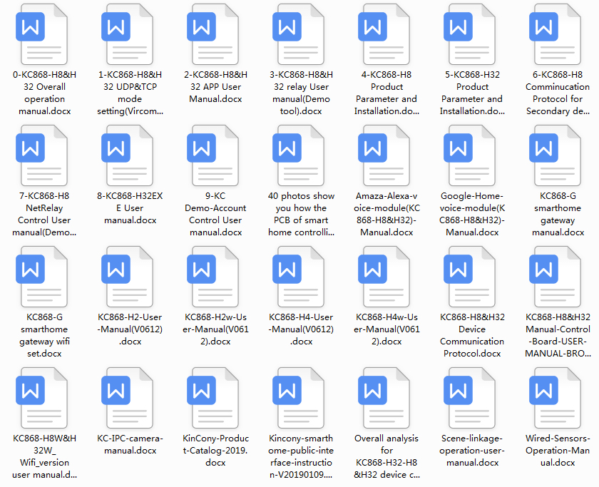Click the KC868-H4w-User-Manual(V0612) filename text
The image size is (599, 487).
click(386, 329)
